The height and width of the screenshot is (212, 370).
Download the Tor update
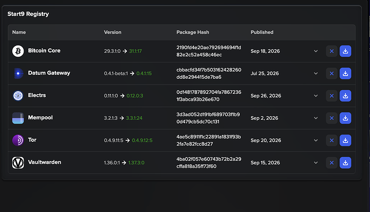pyautogui.click(x=345, y=140)
